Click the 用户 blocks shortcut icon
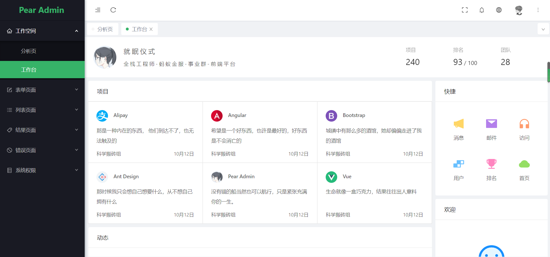Screen dimensions: 550x257 click(459, 164)
